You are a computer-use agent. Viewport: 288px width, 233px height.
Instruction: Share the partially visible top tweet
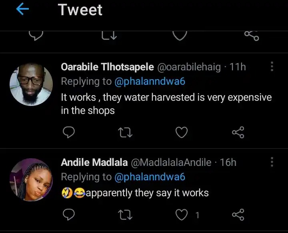[x=251, y=36]
